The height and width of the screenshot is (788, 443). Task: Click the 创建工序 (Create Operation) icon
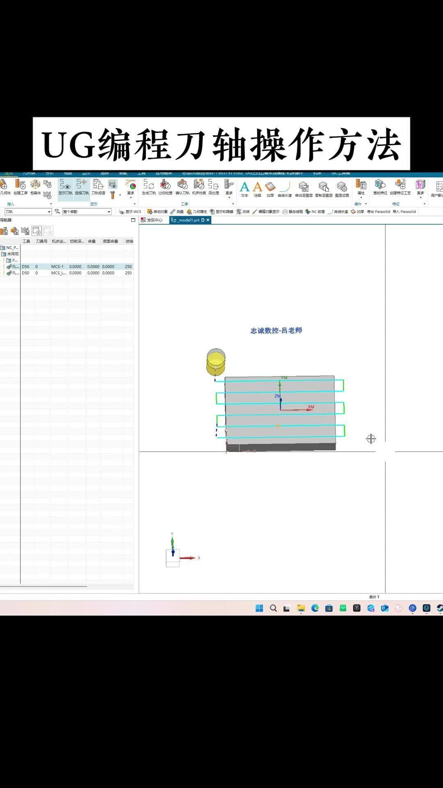point(20,187)
